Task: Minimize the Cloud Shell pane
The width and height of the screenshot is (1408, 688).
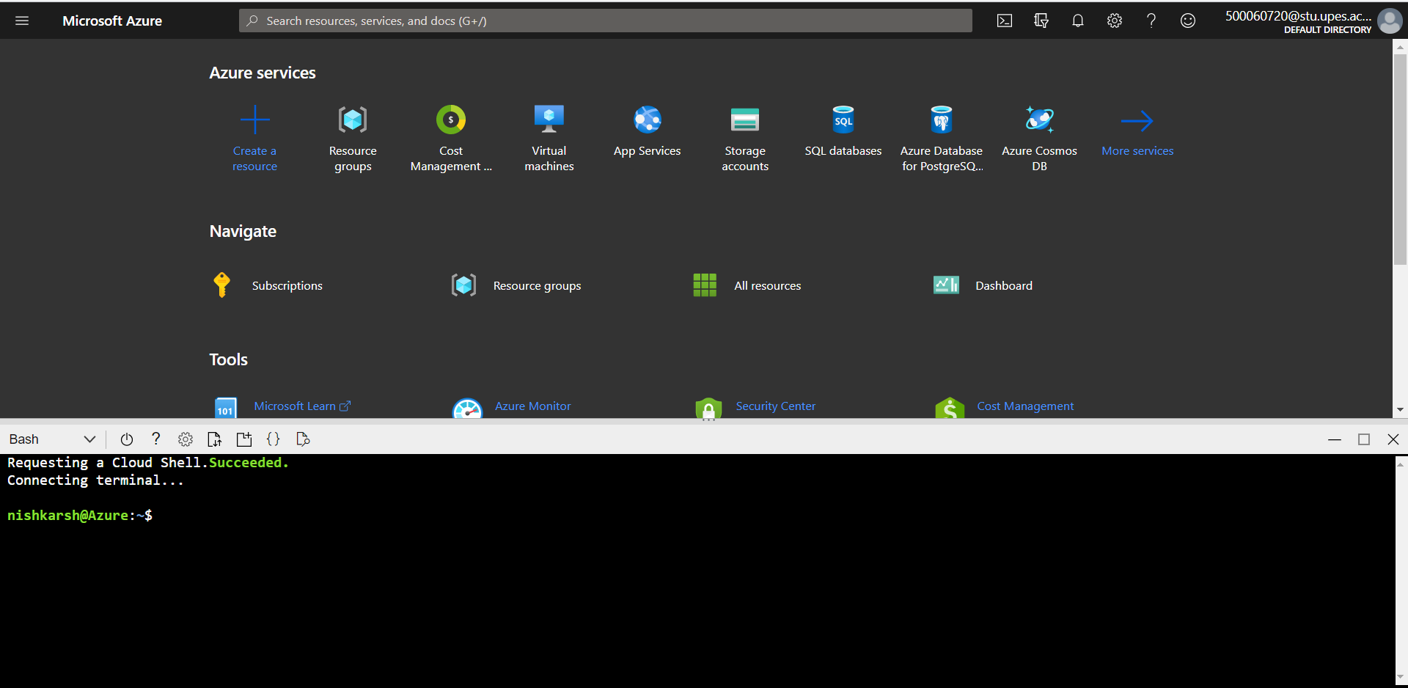Action: pos(1335,439)
